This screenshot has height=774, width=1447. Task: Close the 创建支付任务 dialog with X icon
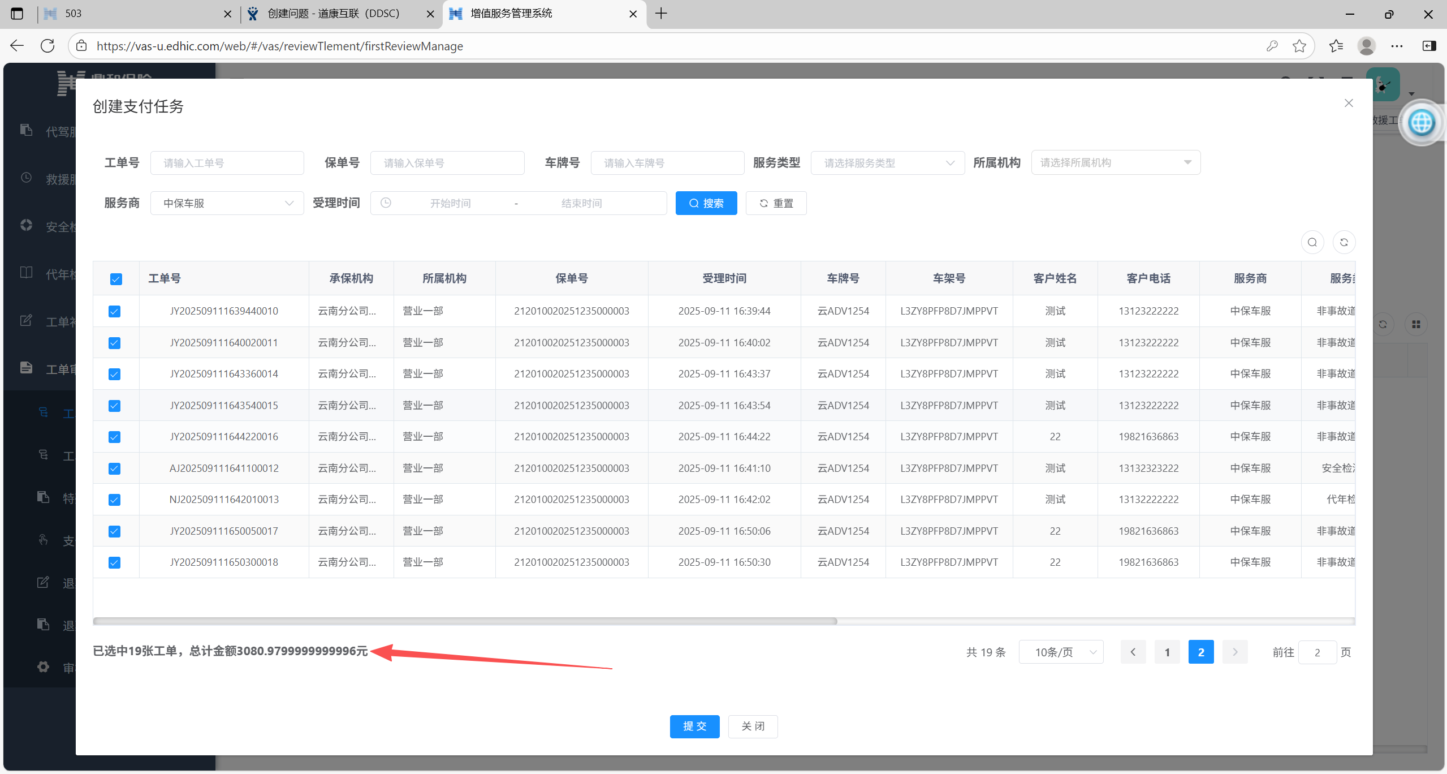pyautogui.click(x=1349, y=103)
